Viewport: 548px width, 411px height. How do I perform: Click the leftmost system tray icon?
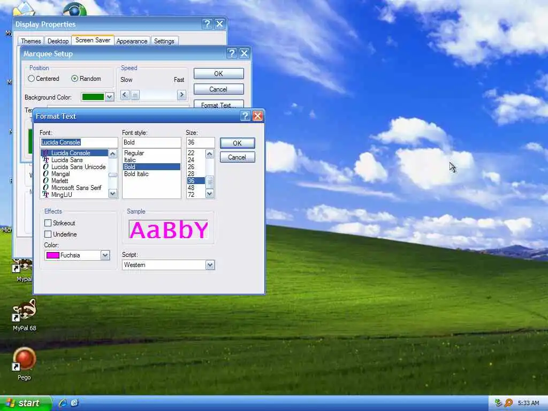coord(498,403)
